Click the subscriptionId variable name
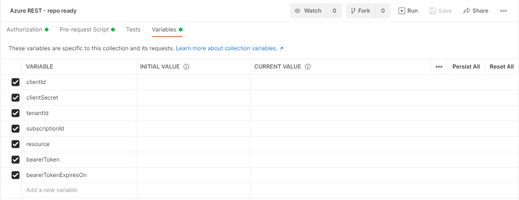Viewport: 519px width, 200px height. tap(45, 129)
